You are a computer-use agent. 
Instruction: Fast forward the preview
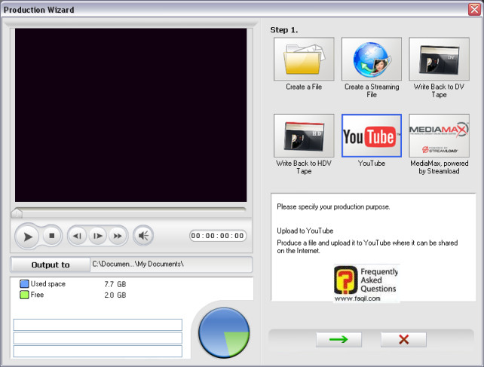(x=118, y=236)
